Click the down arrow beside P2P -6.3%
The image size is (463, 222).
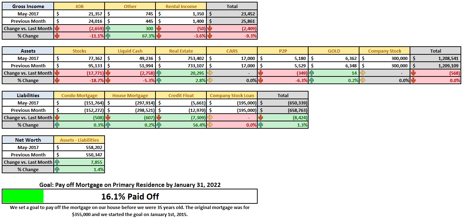click(261, 80)
